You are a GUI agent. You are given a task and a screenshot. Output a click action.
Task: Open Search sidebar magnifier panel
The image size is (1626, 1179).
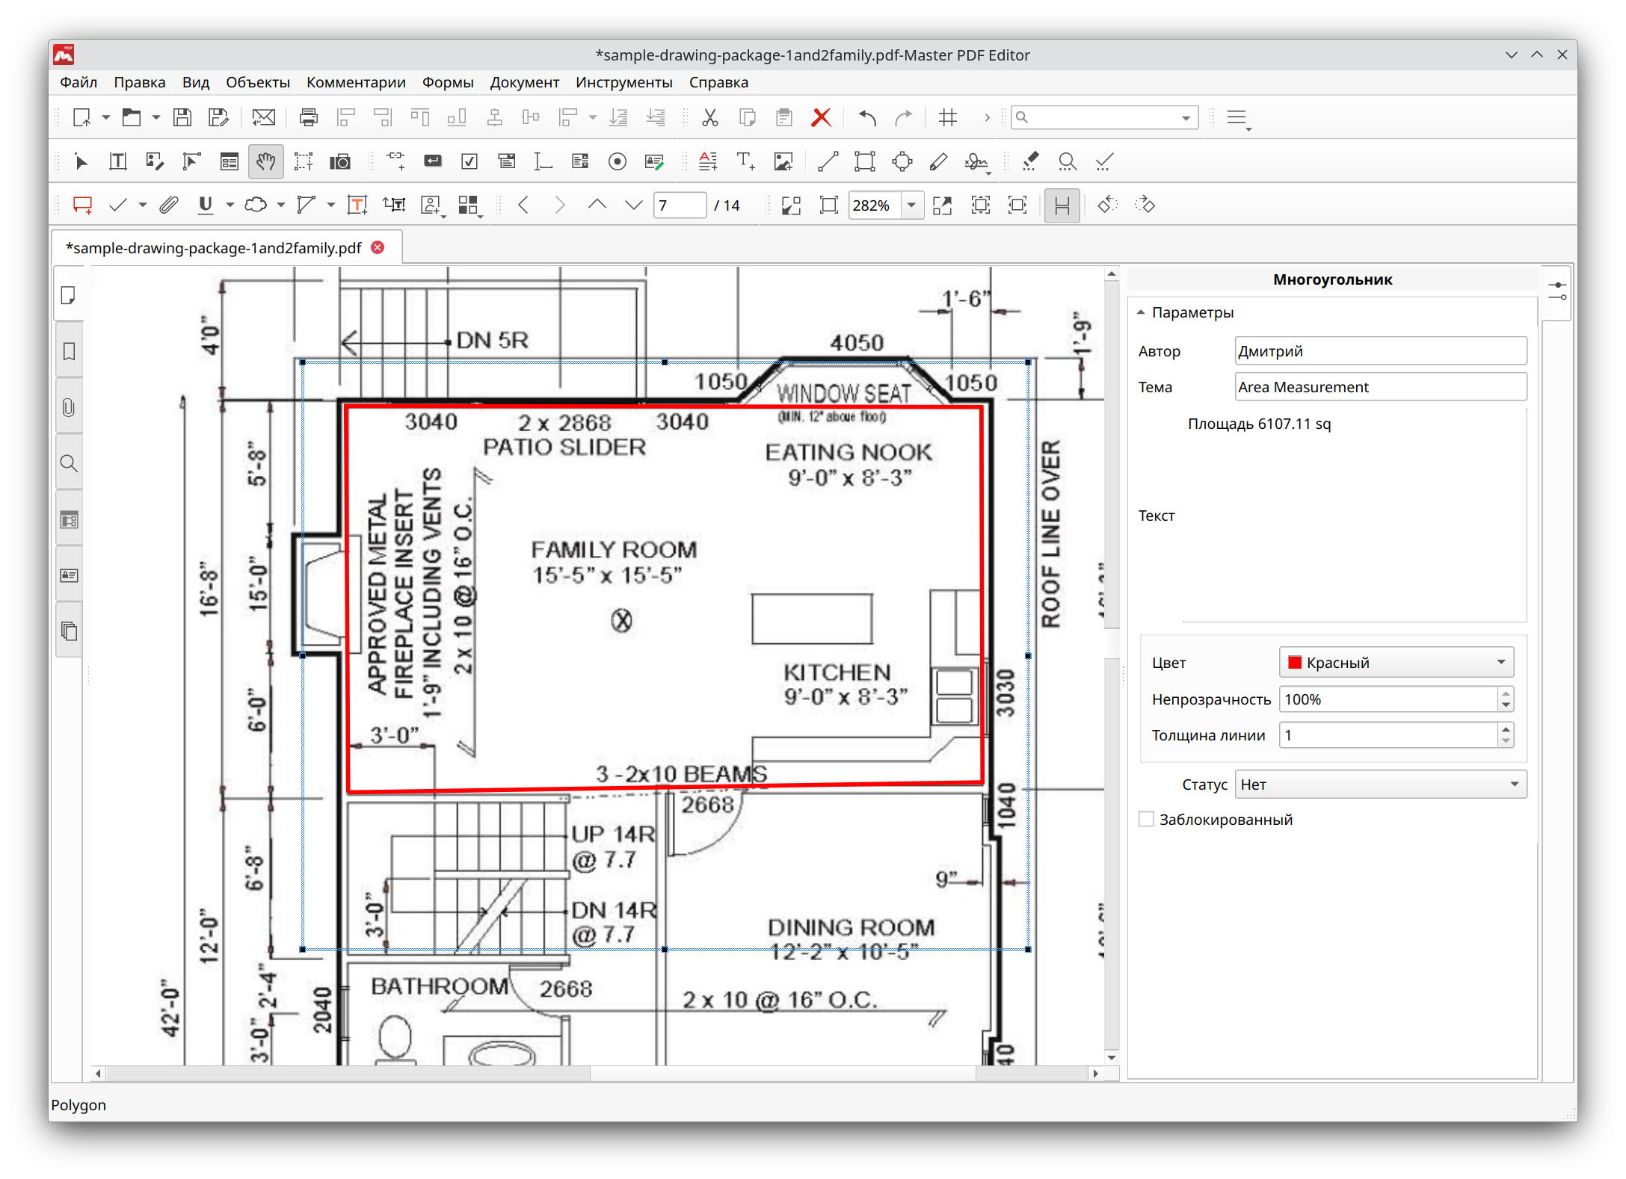coord(69,464)
